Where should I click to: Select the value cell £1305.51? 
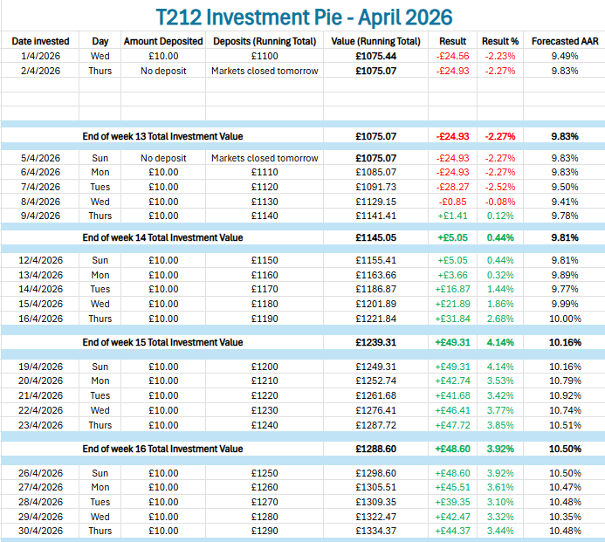point(375,487)
